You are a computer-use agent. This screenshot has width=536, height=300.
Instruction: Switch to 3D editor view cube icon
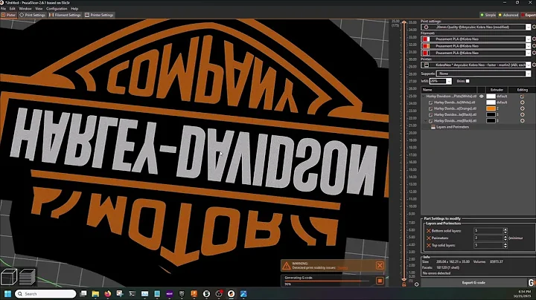[x=9, y=277]
